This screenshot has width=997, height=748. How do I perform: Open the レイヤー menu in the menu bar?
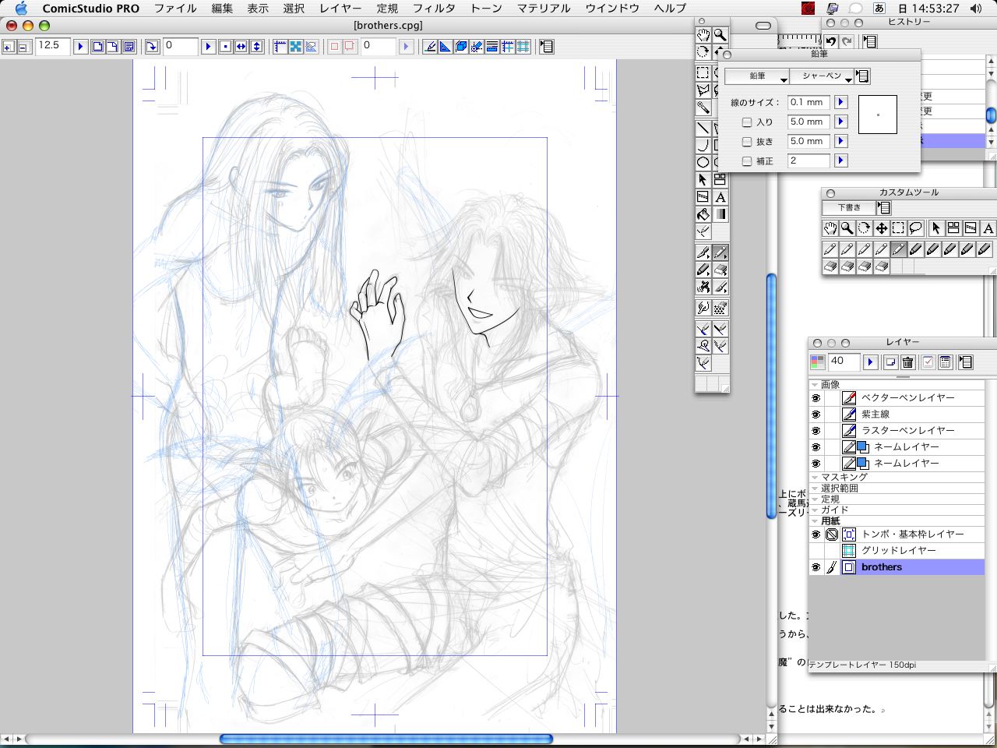pyautogui.click(x=340, y=9)
